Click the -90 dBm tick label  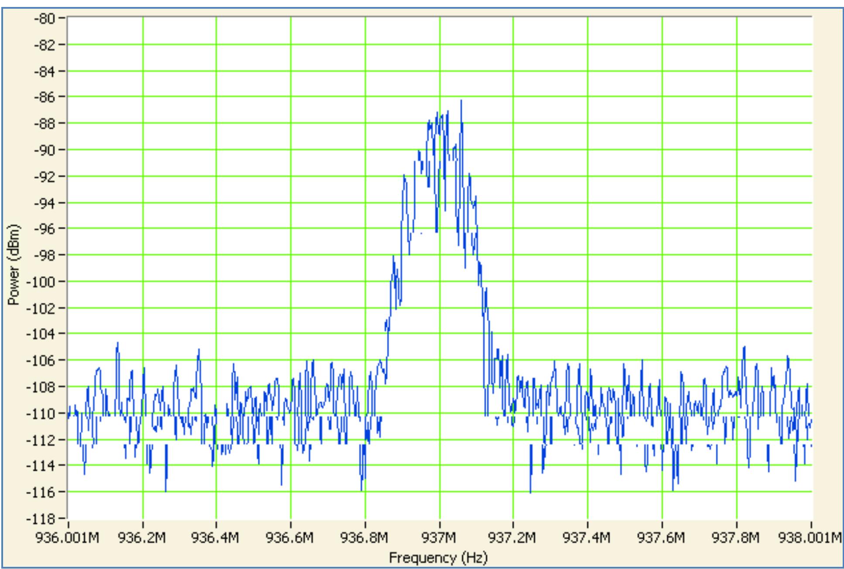(x=44, y=150)
